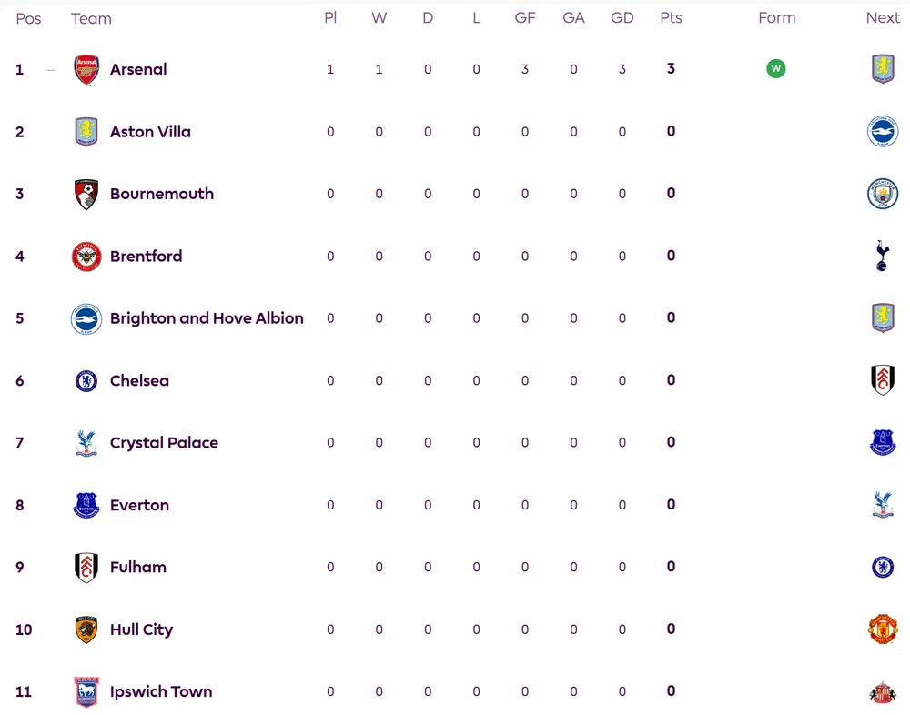Click the Bournemouth team badge

pyautogui.click(x=86, y=194)
